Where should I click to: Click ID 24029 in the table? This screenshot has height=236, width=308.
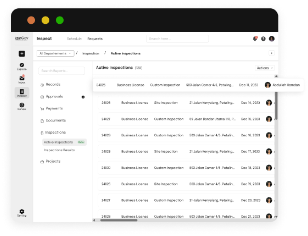pos(106,152)
